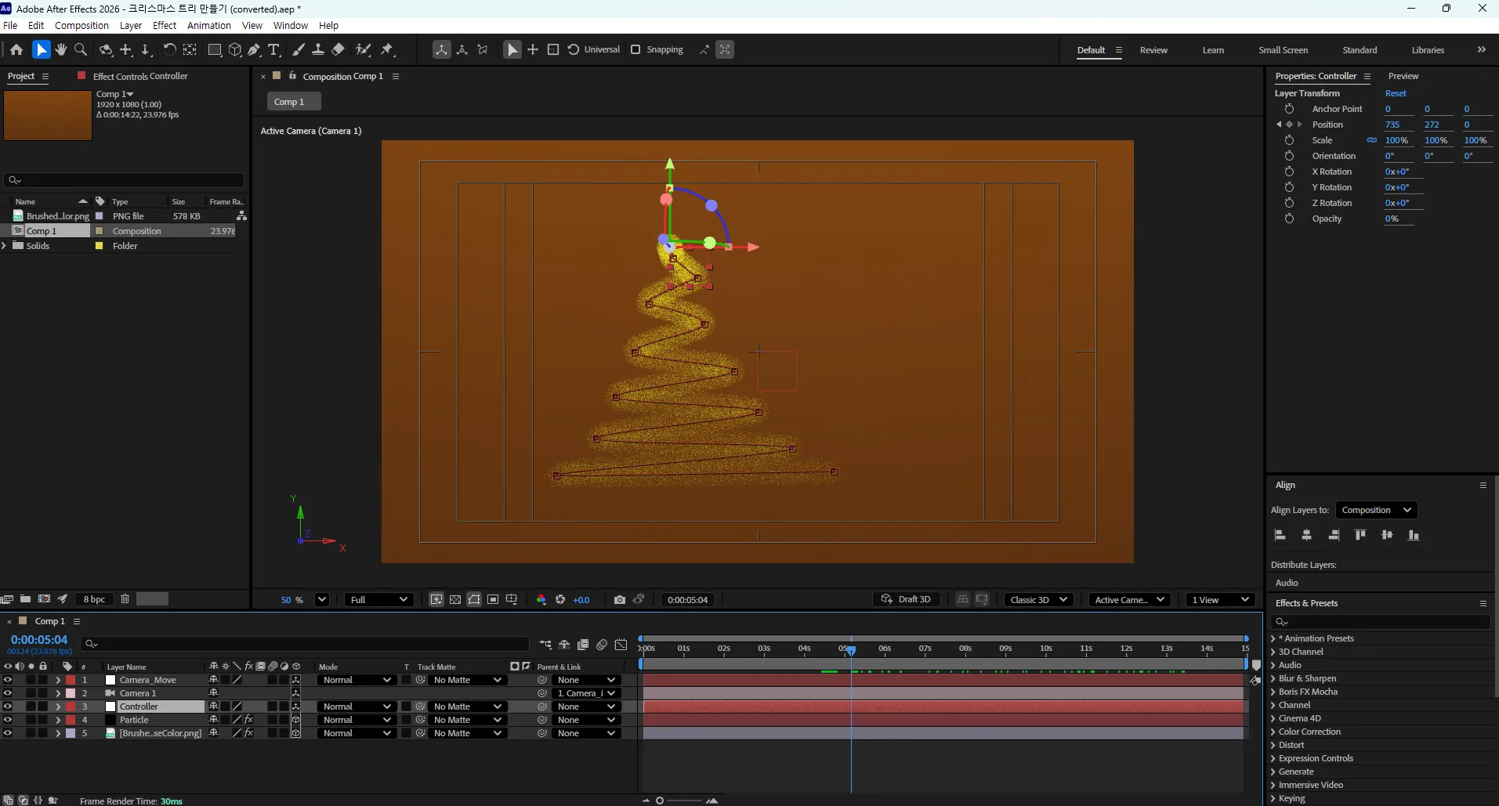Select the Rectangle shape tool
This screenshot has height=806, width=1499.
[x=214, y=49]
